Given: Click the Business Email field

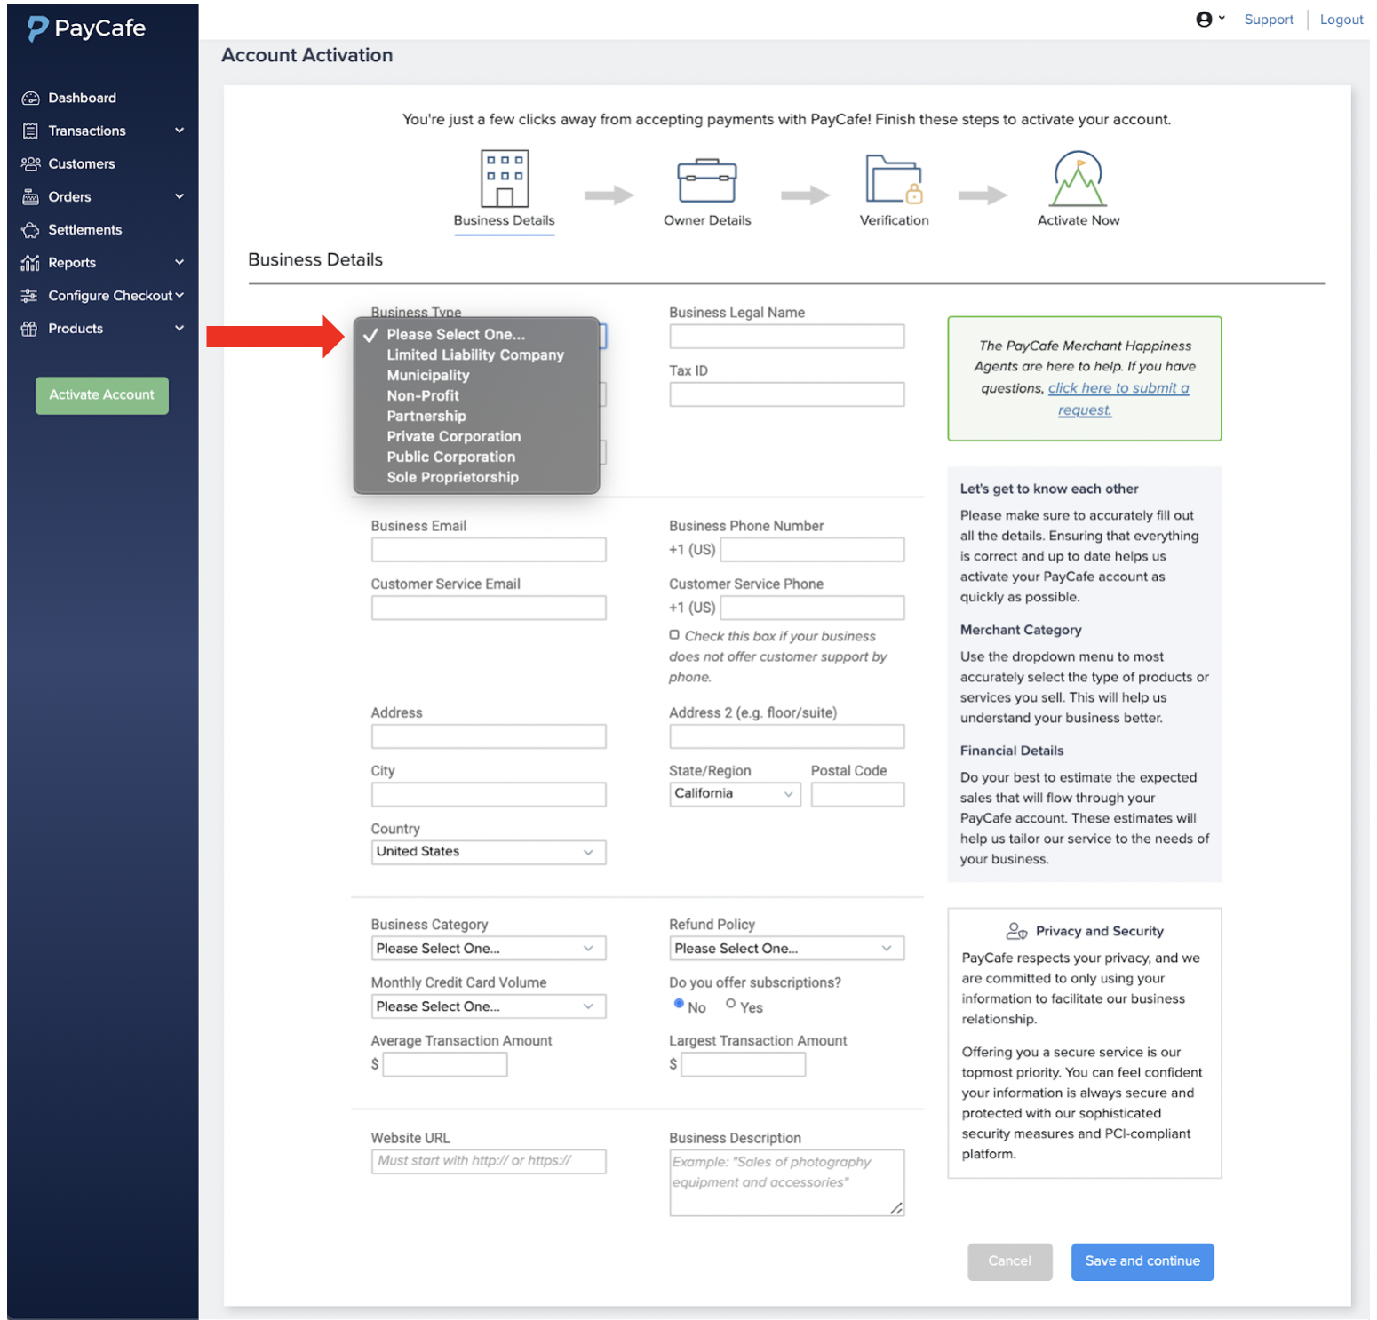Looking at the screenshot, I should [x=489, y=550].
